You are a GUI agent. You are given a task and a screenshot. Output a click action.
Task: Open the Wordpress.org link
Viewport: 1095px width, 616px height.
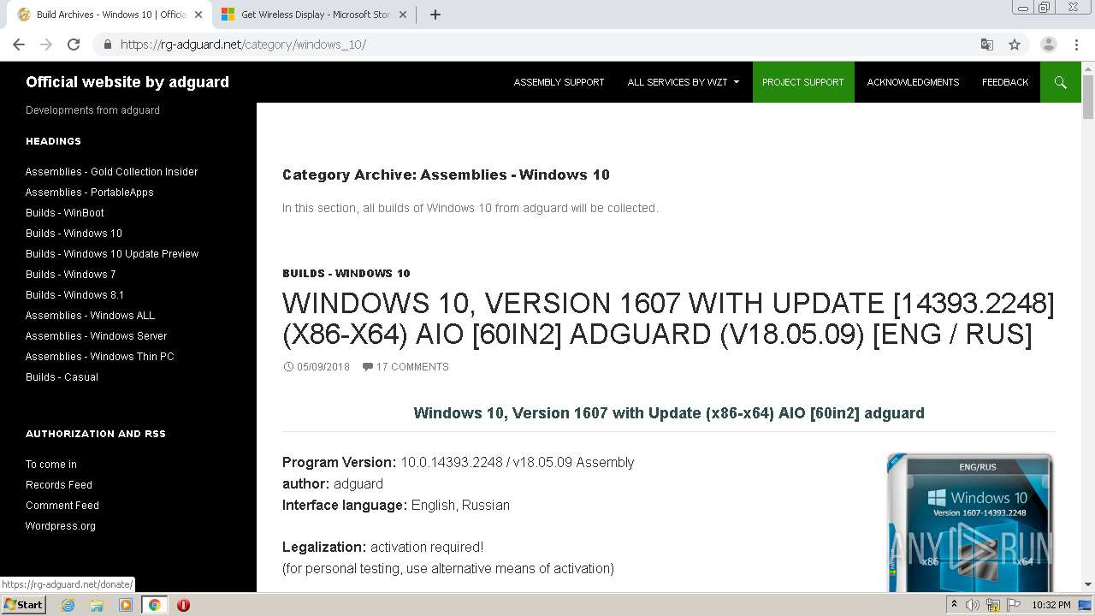pyautogui.click(x=61, y=526)
